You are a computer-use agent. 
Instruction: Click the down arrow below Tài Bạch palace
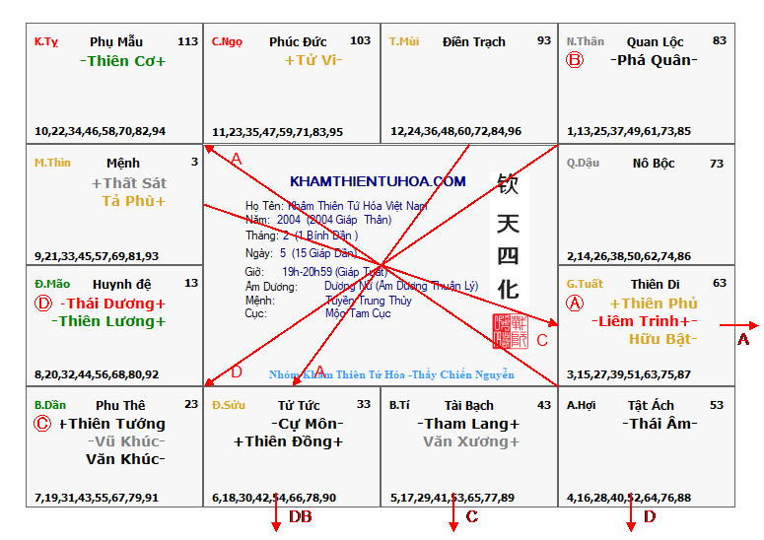452,515
